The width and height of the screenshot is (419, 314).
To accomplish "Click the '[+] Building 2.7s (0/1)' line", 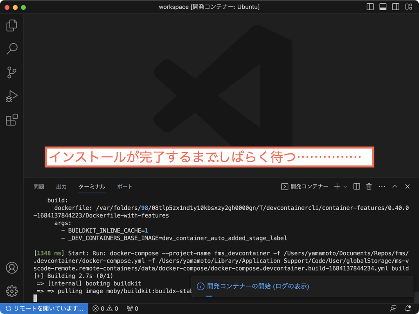I will pyautogui.click(x=74, y=276).
